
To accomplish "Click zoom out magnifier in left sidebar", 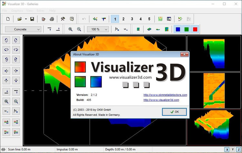I will pyautogui.click(x=16, y=102).
